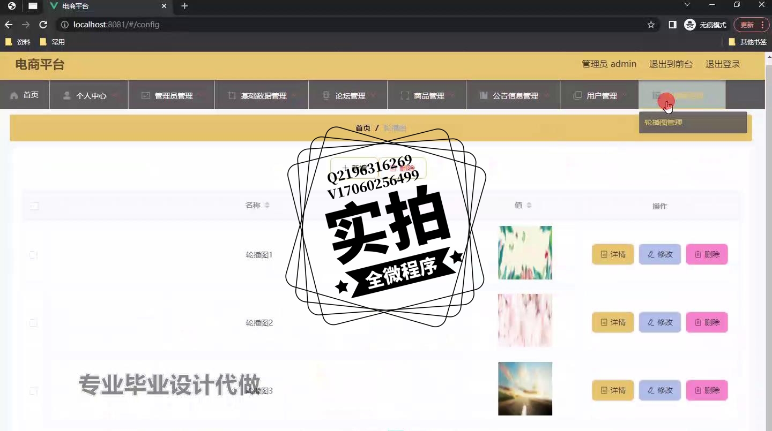
Task: Click 删除 for 轮播图3
Action: click(x=707, y=390)
